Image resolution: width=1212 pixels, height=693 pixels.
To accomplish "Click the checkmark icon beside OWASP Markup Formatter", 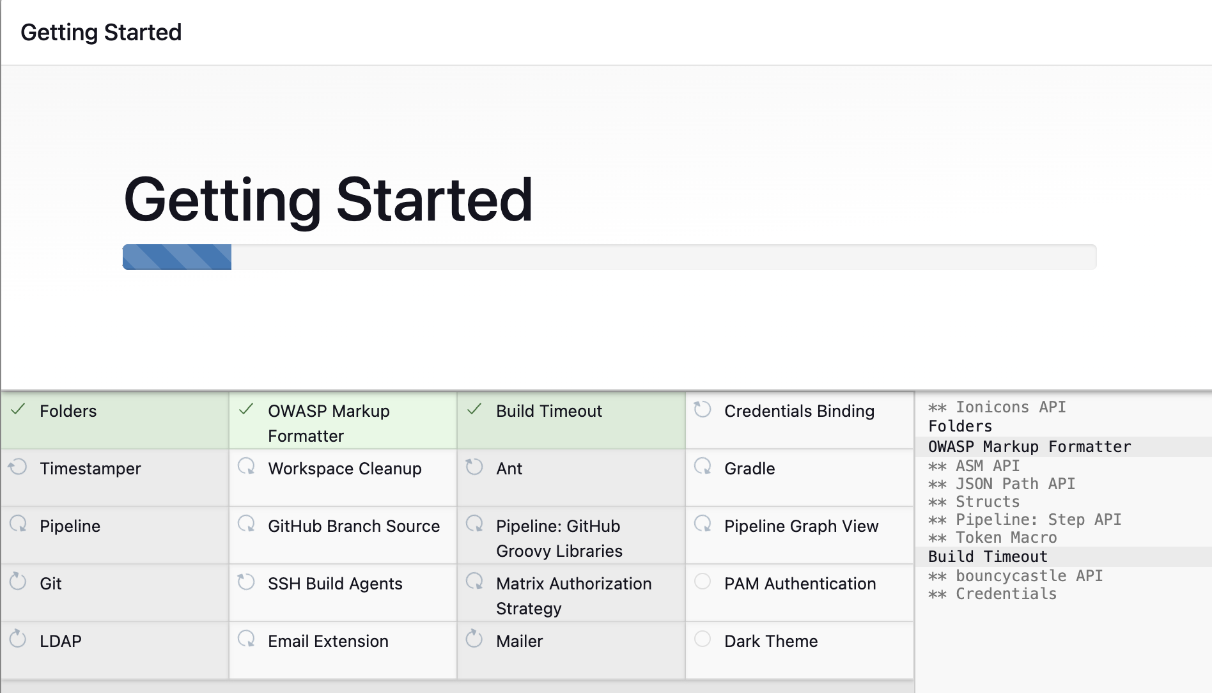I will [246, 409].
